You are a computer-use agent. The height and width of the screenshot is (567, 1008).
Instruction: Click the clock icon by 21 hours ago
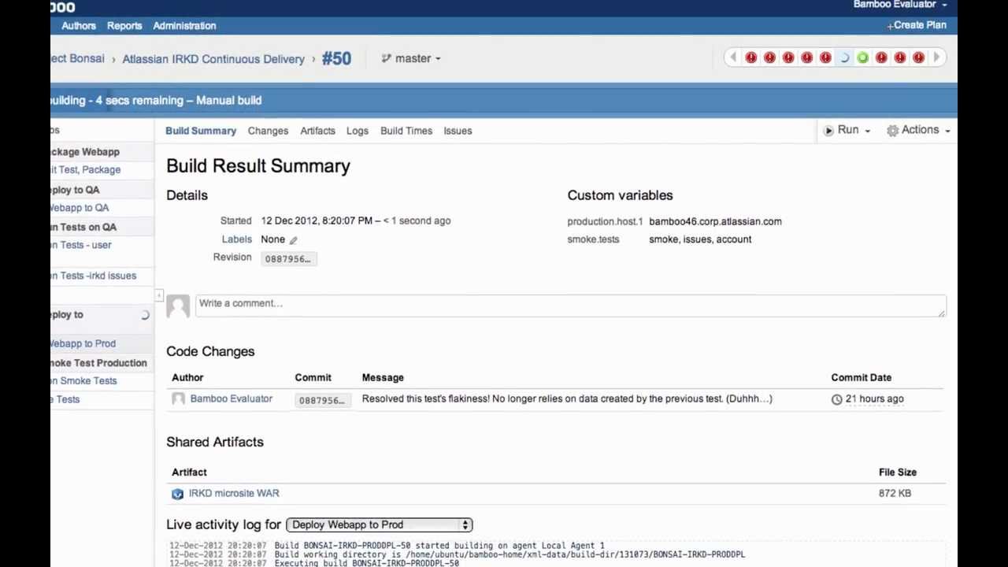(836, 399)
